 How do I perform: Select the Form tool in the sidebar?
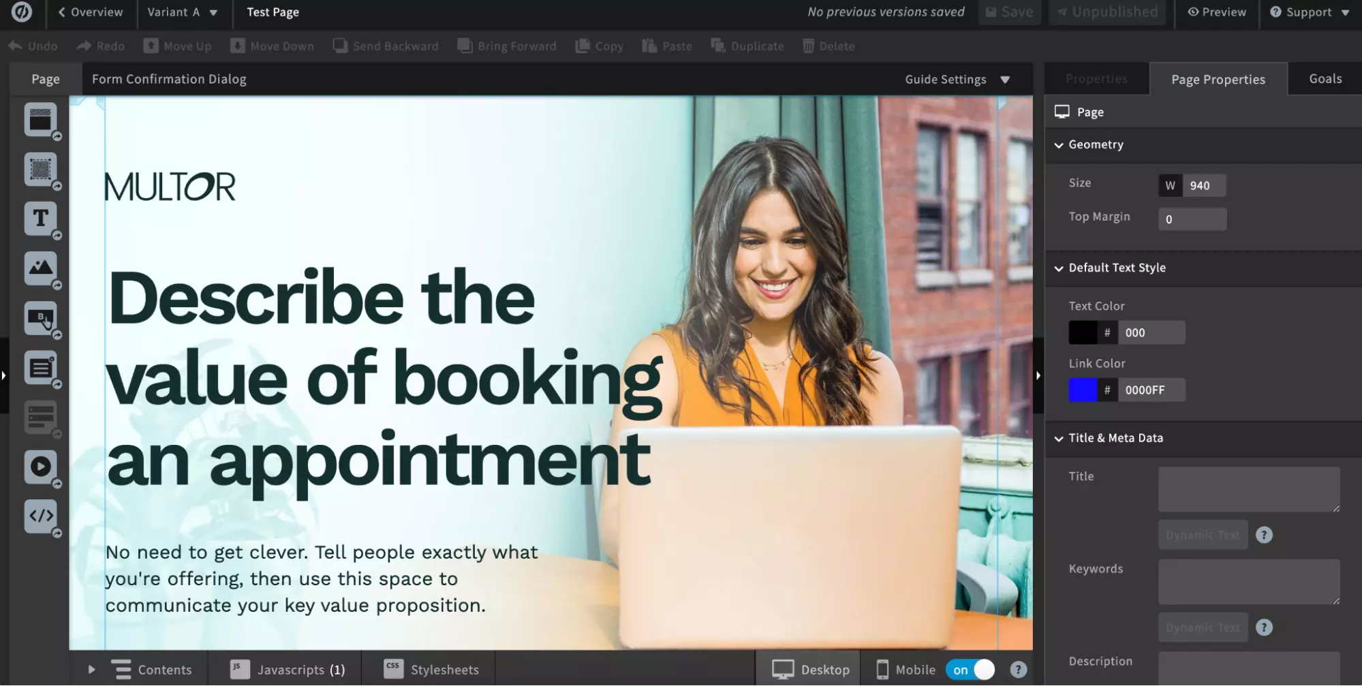[41, 367]
